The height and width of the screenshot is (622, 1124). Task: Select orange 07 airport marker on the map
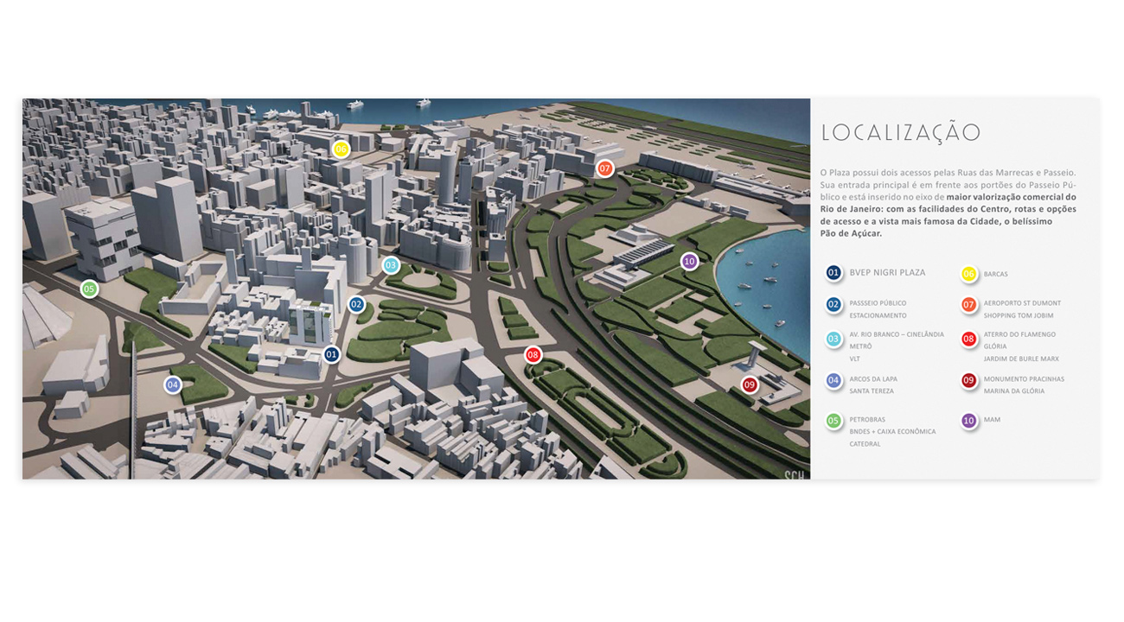point(605,168)
